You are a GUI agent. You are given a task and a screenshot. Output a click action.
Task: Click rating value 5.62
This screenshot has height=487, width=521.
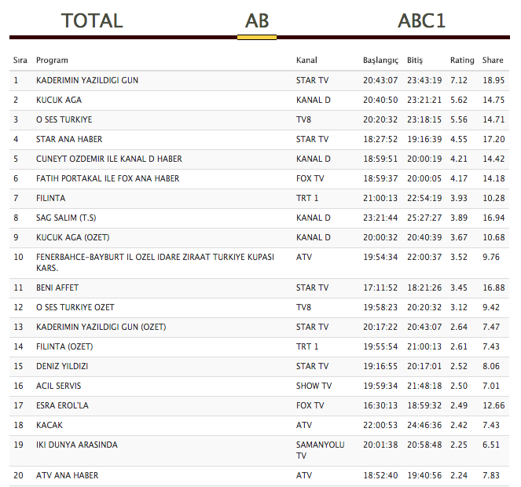click(459, 100)
